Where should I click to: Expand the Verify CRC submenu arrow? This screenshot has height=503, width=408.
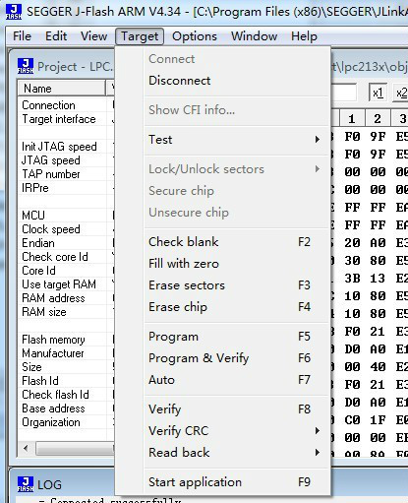click(x=318, y=431)
